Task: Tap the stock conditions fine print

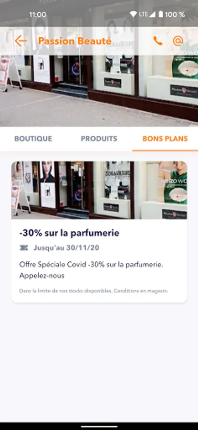Action: (94, 290)
